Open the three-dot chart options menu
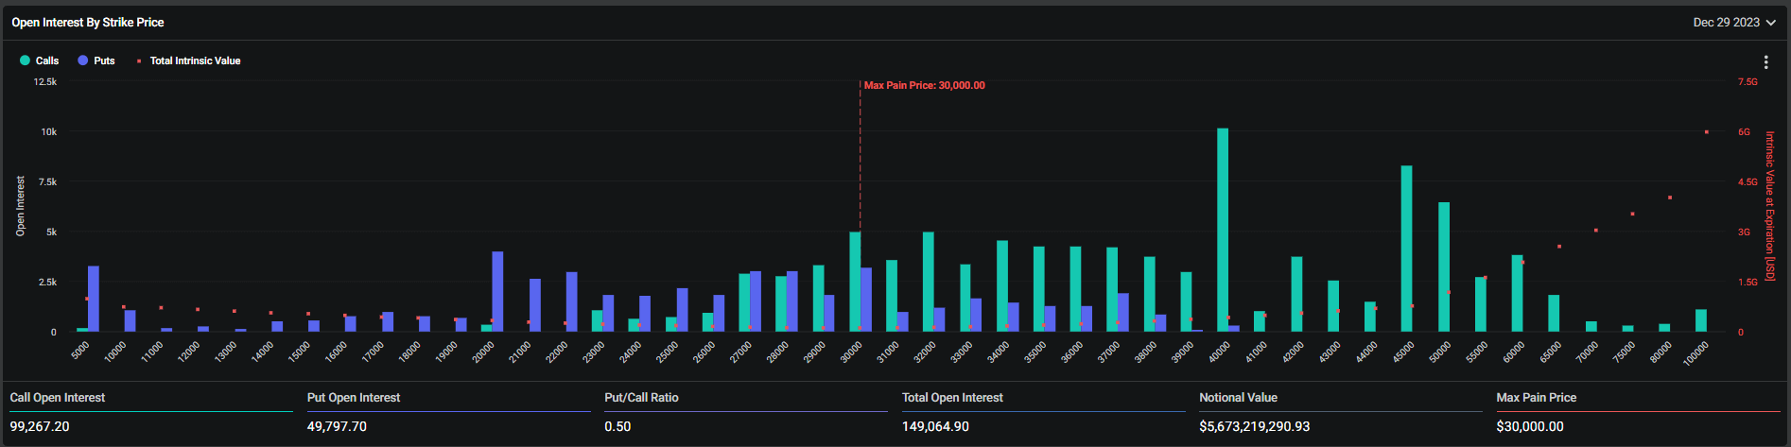1791x447 pixels. pyautogui.click(x=1765, y=62)
